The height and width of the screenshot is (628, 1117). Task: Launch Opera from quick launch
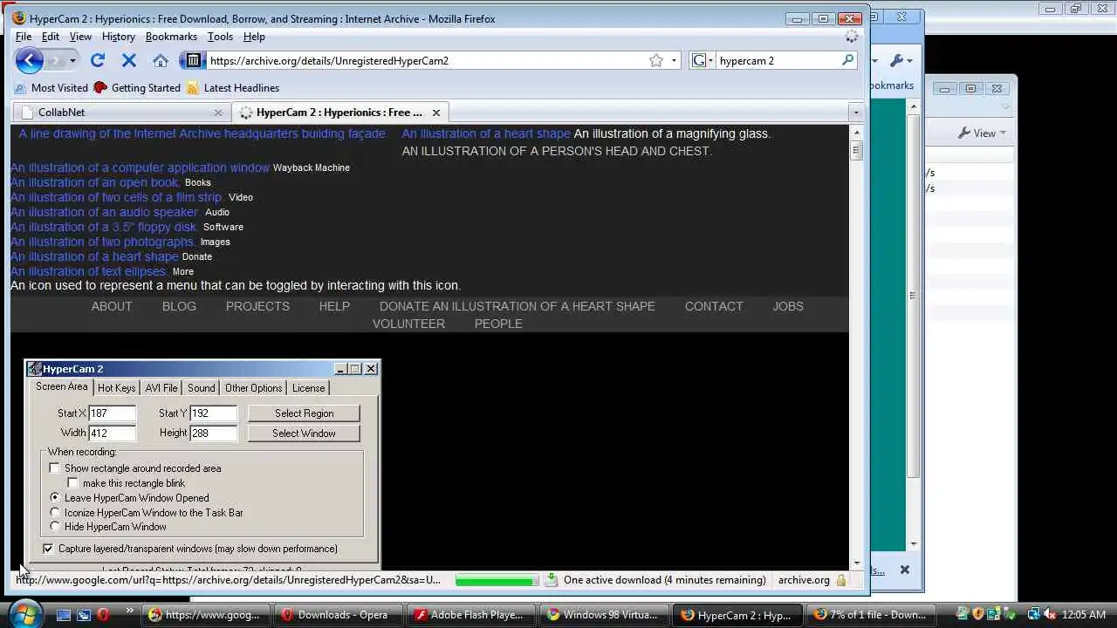[103, 615]
